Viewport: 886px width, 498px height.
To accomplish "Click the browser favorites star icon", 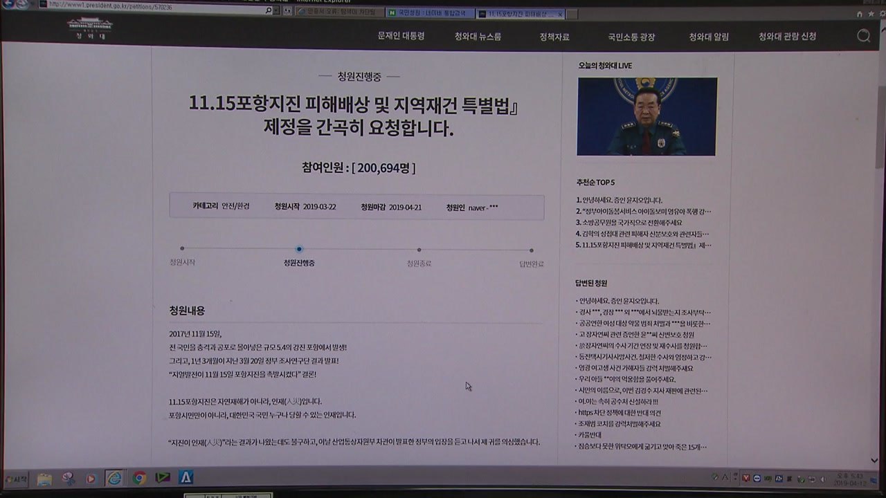I will coord(871,13).
